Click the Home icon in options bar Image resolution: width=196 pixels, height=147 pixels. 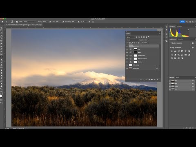[x=2, y=22]
